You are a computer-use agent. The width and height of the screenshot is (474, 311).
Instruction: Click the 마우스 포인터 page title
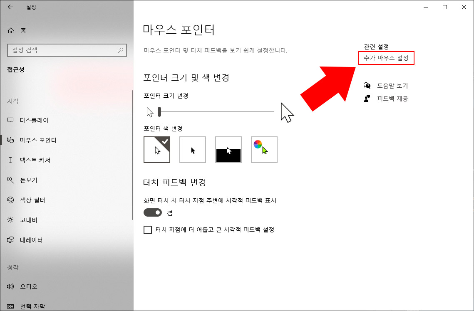179,30
